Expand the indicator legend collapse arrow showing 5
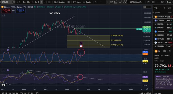Screen dimensions: 173x94 (3, 15)
